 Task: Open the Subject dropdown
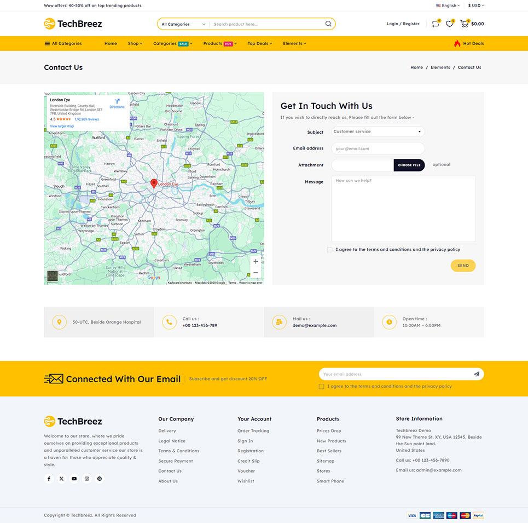378,132
